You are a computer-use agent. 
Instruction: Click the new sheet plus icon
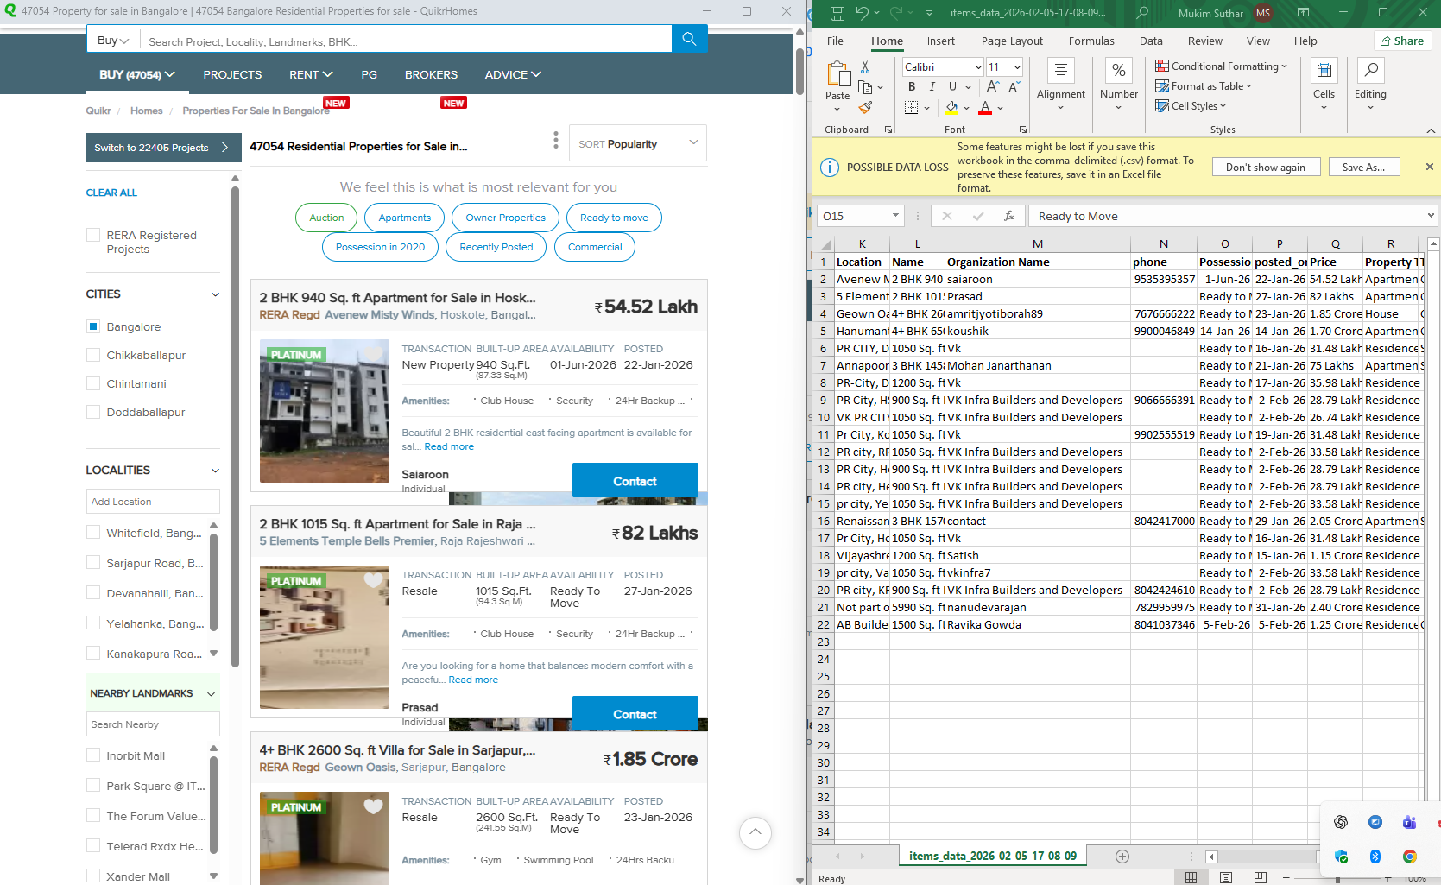(x=1122, y=857)
